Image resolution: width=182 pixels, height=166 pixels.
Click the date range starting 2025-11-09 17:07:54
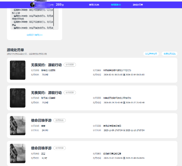pos(124,130)
